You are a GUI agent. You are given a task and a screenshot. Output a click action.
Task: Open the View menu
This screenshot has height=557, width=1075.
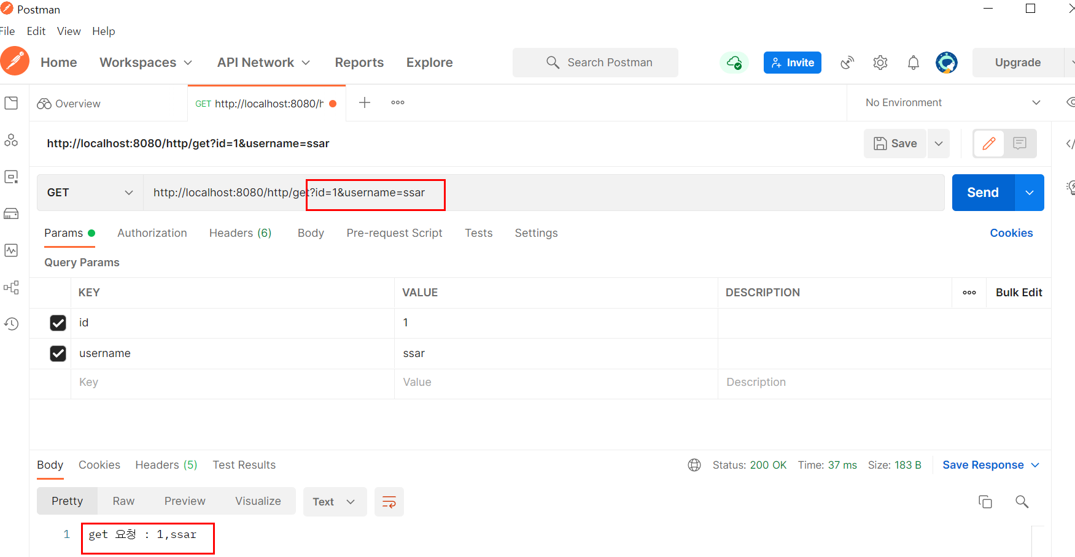(x=69, y=31)
